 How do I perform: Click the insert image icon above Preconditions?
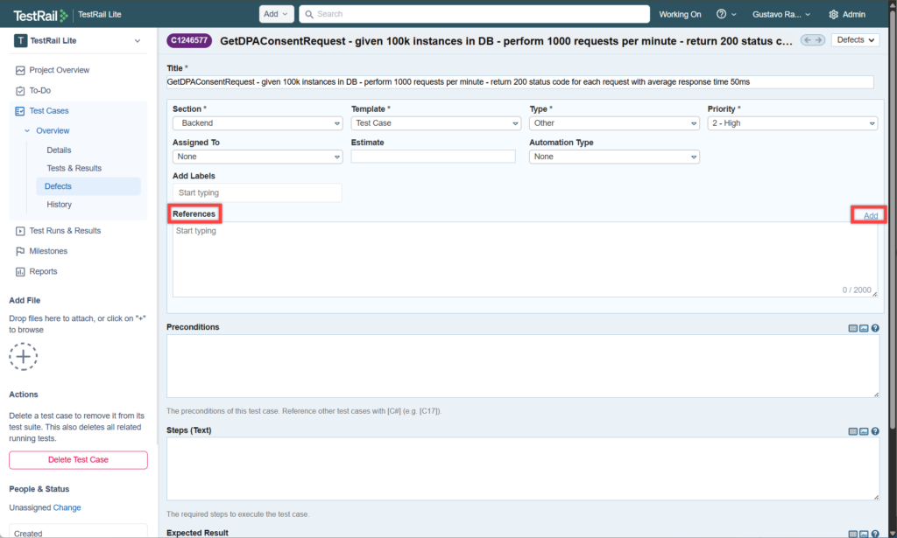tap(864, 328)
